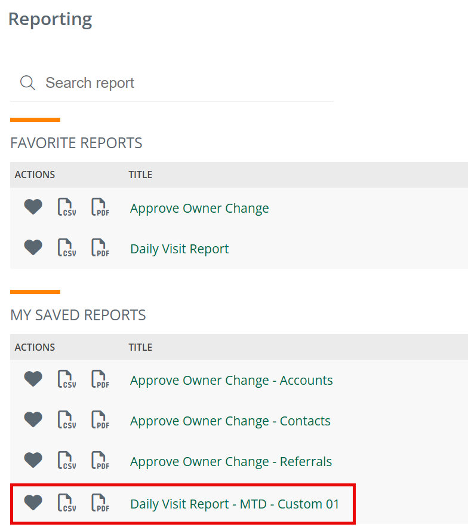The image size is (468, 530).
Task: Click the search magnifier icon
Action: (27, 83)
